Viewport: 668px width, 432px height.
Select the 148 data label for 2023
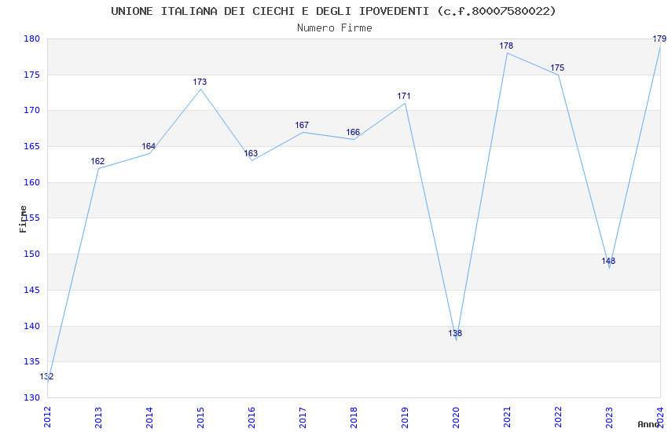point(608,261)
